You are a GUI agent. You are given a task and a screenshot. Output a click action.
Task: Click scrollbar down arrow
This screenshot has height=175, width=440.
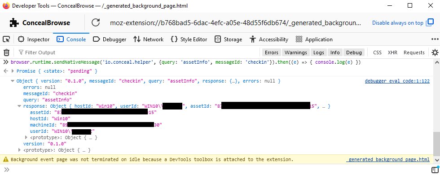pos(436,160)
